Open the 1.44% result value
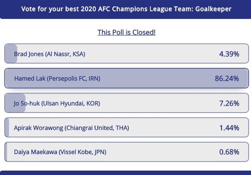This screenshot has width=251, height=175. coord(229,128)
